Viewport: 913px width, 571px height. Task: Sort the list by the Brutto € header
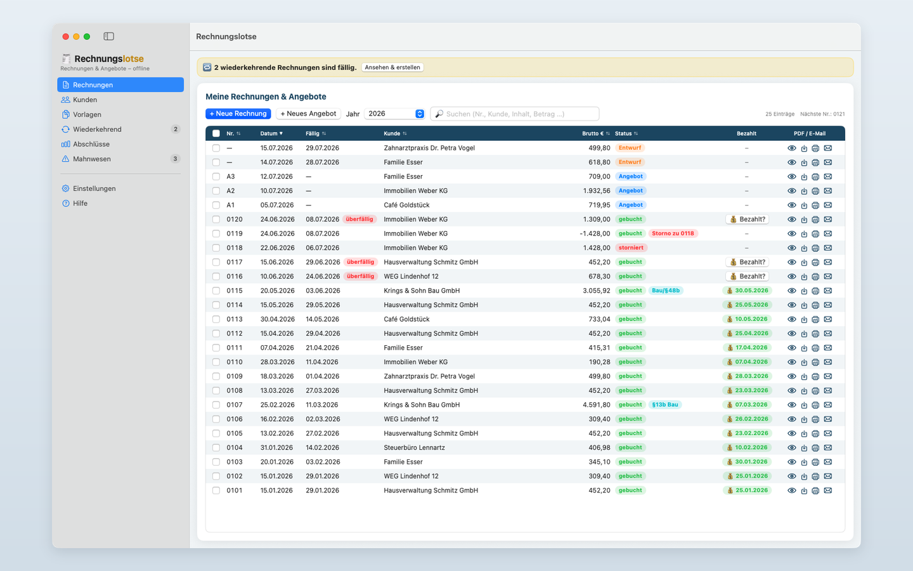click(596, 133)
